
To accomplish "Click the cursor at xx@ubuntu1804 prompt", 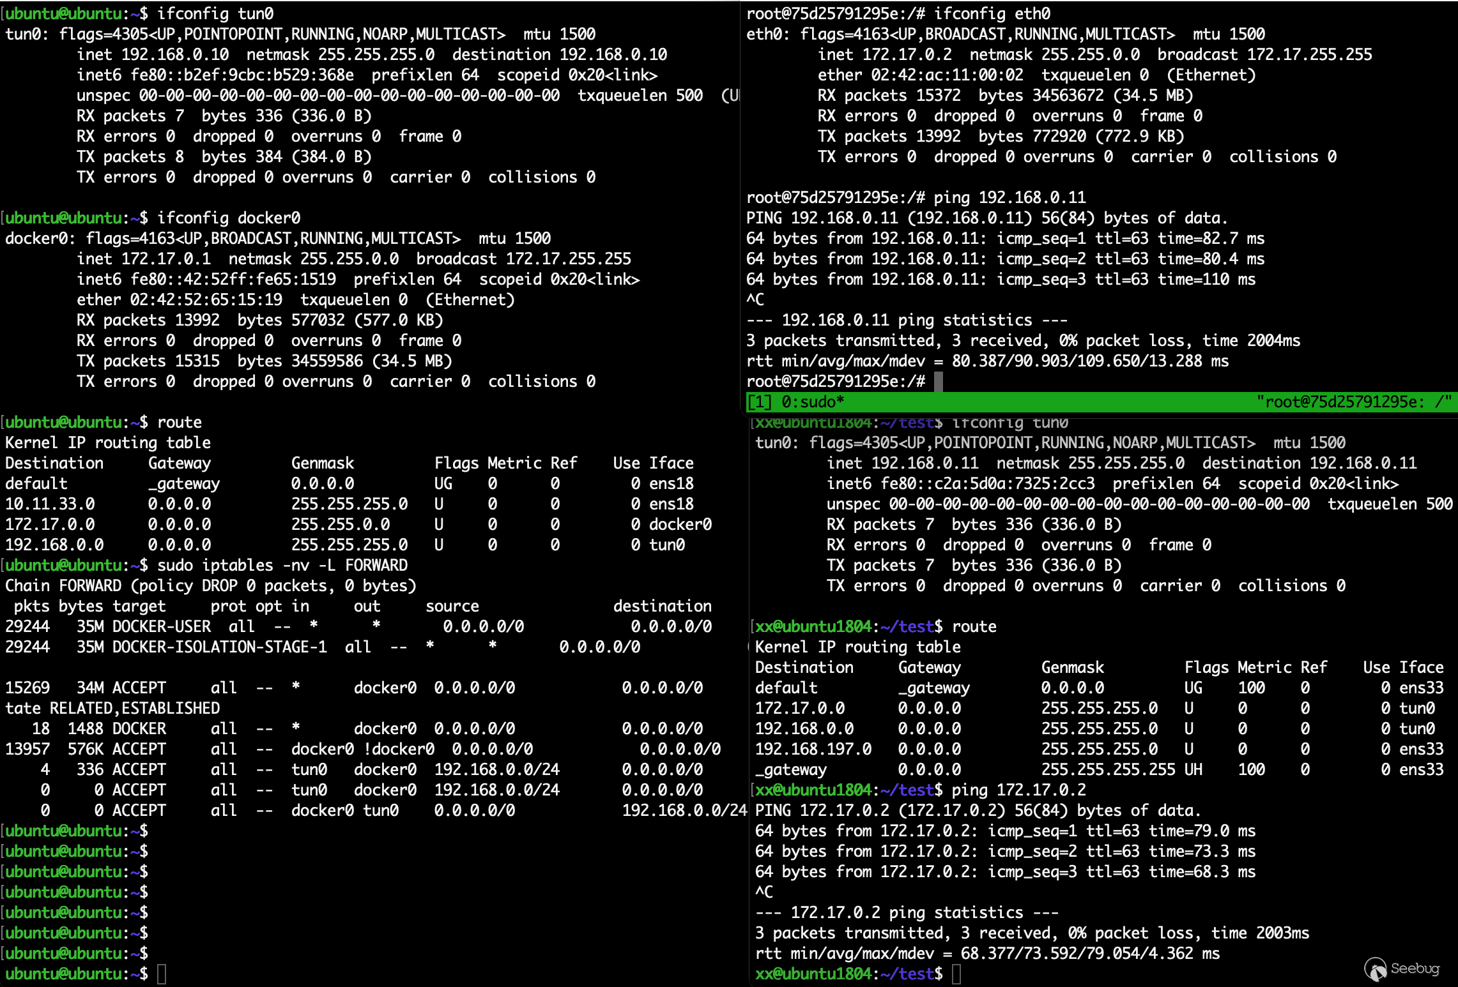I will click(956, 974).
